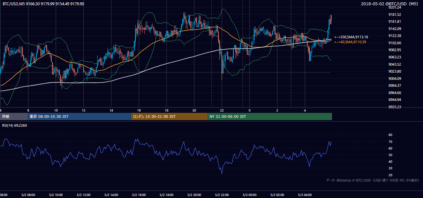Click the Bitstamp data source note
This screenshot has height=198, width=423.
click(x=373, y=181)
